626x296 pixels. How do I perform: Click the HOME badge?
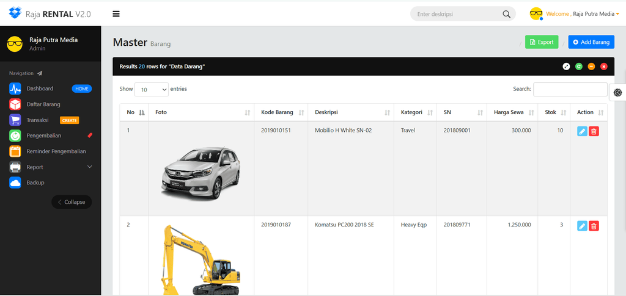pyautogui.click(x=82, y=89)
